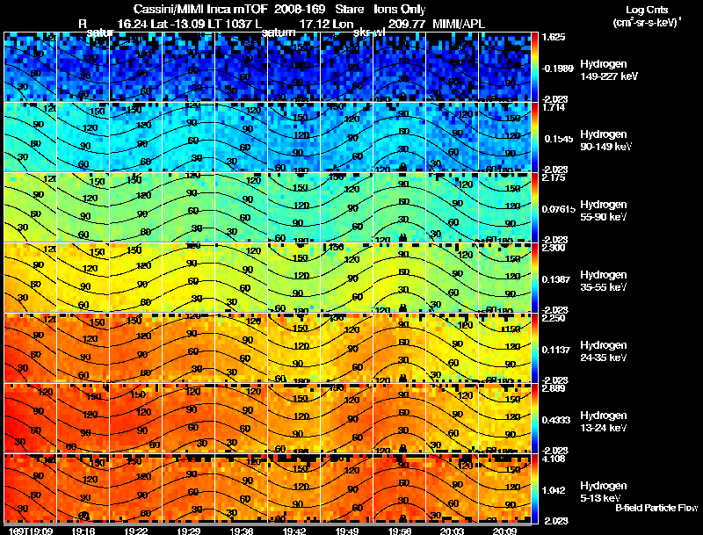Select the 'Hydrogen 24-35 keV' channel label

(x=604, y=351)
